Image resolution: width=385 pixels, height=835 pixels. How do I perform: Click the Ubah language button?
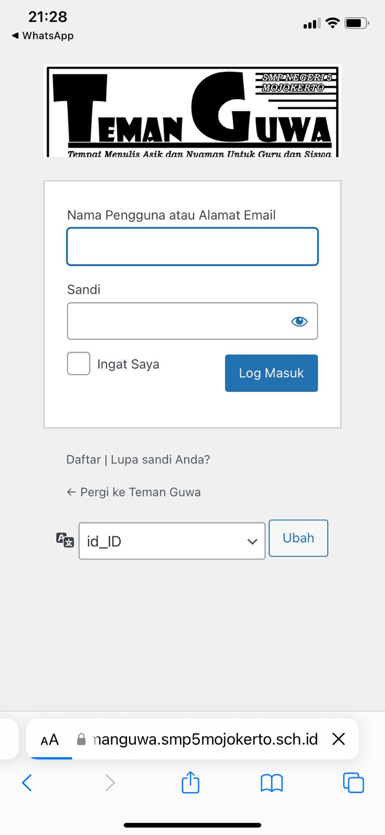pos(299,538)
